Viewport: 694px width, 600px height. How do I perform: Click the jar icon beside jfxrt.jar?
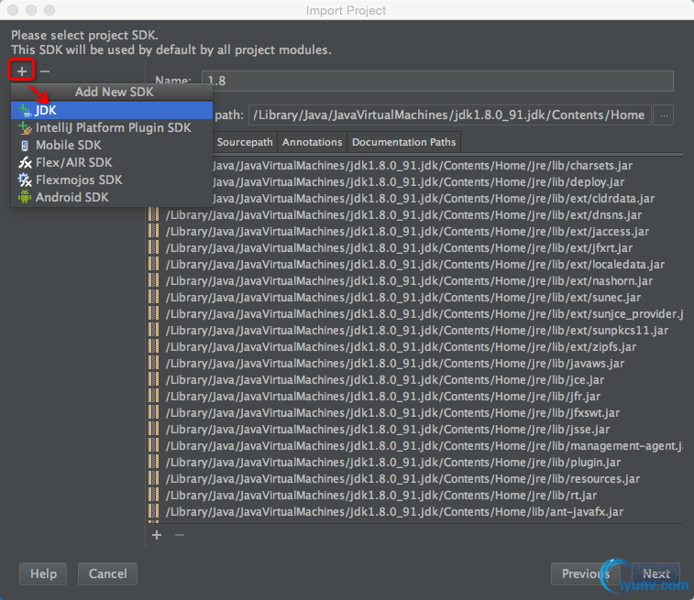tap(154, 248)
